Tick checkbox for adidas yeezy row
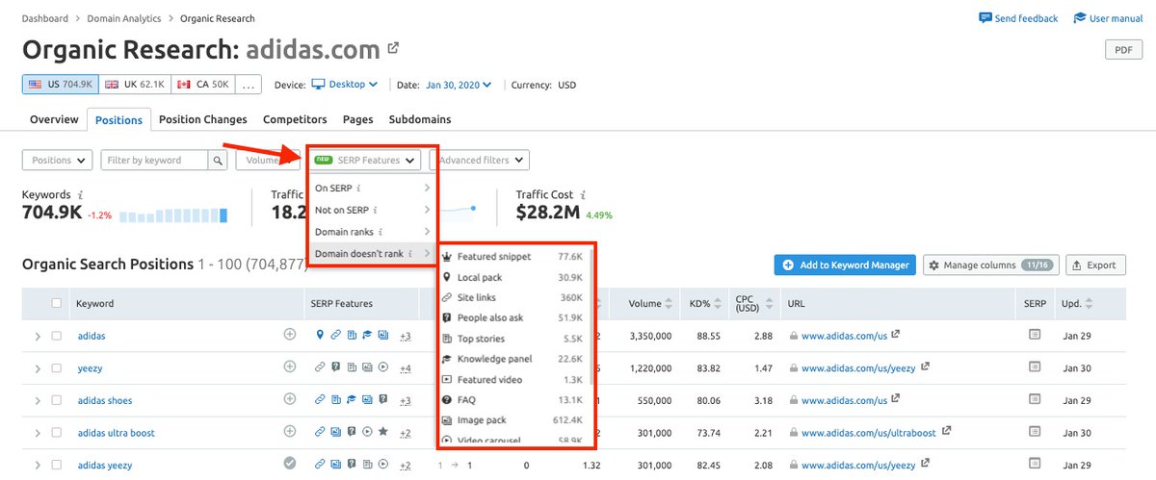The height and width of the screenshot is (480, 1156). tap(57, 465)
